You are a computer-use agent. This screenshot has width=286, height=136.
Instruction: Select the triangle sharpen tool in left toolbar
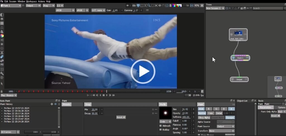(2, 28)
